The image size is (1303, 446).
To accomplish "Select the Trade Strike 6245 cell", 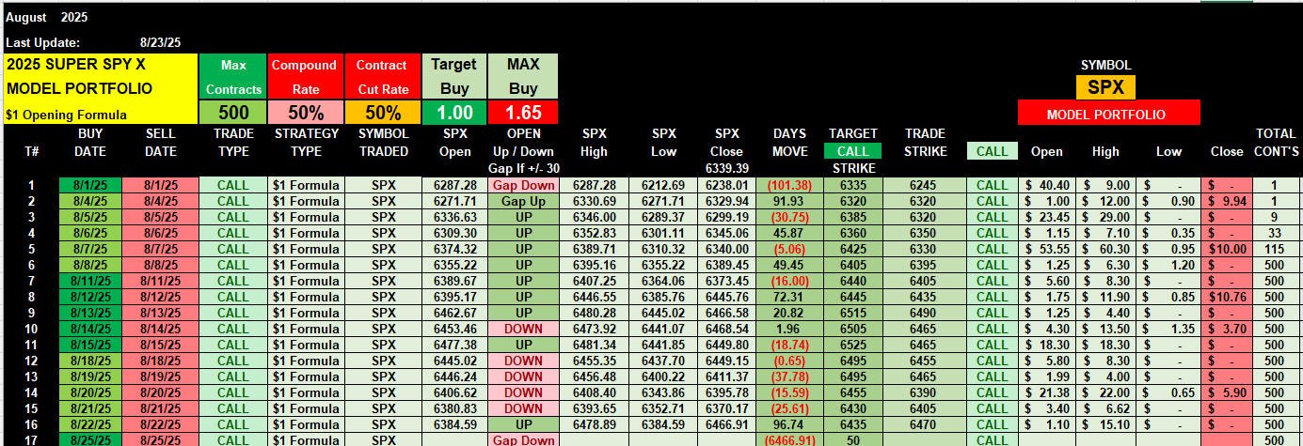I will pos(923,186).
